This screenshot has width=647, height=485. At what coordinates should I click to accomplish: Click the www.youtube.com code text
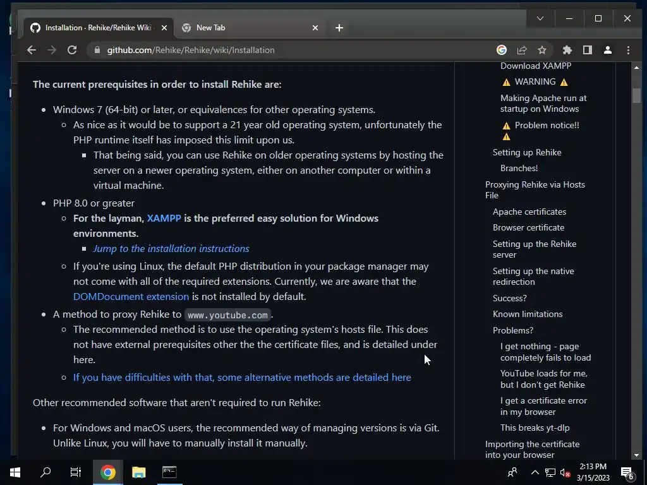pos(227,315)
